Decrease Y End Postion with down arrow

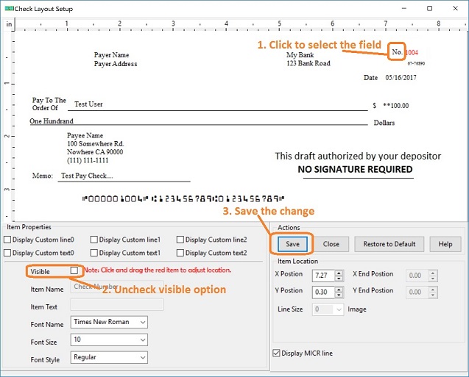coord(433,295)
